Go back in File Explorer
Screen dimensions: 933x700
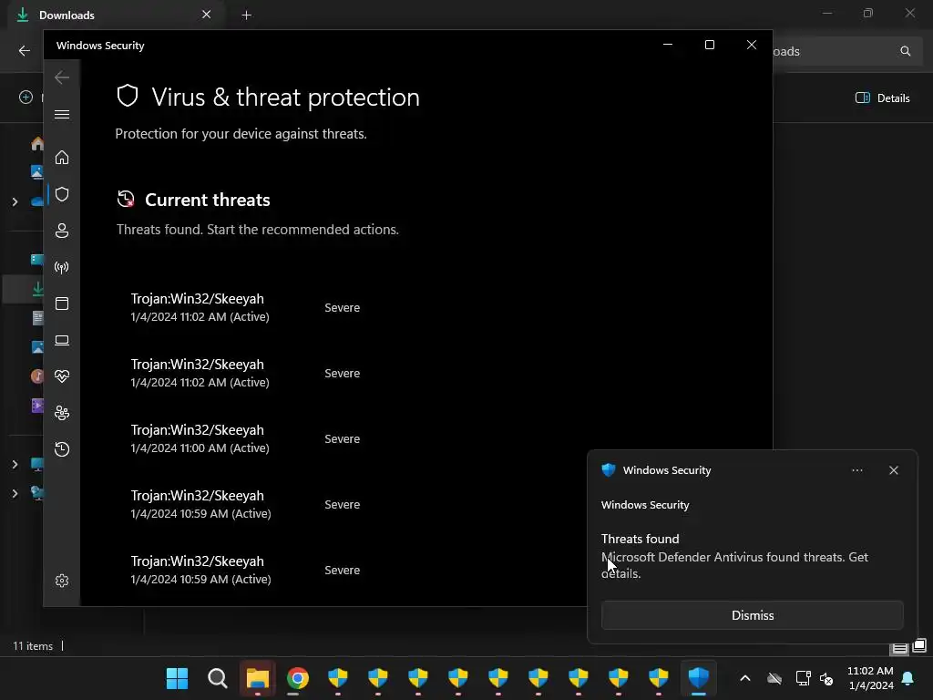[25, 51]
